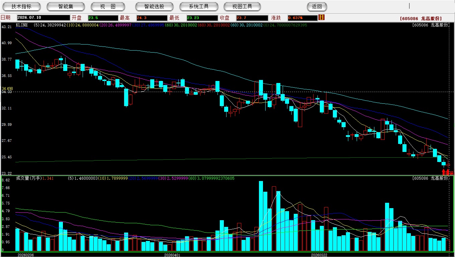Click the 20260522 date marker
455x257 pixels.
pyautogui.click(x=319, y=255)
